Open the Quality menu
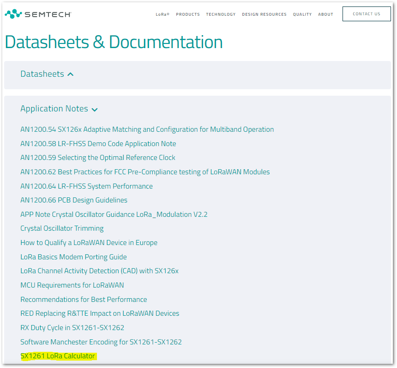Image resolution: width=397 pixels, height=368 pixels. (302, 14)
